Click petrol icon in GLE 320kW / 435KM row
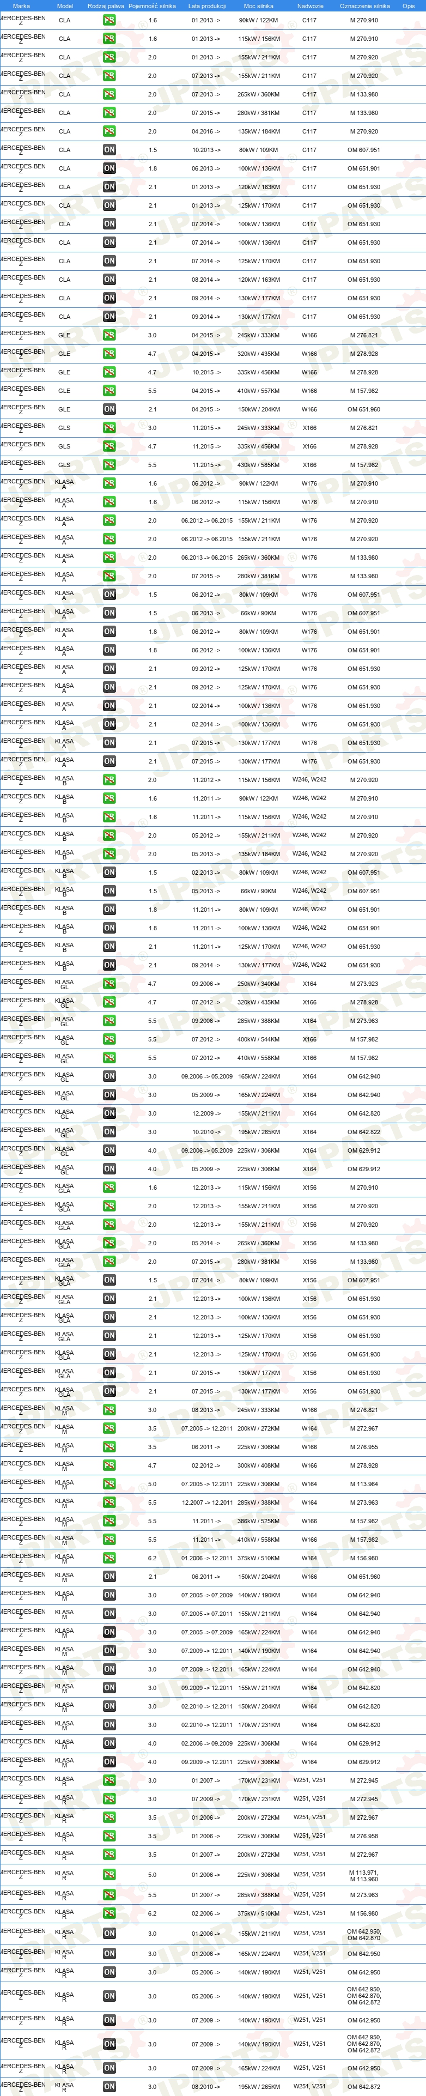 [109, 354]
